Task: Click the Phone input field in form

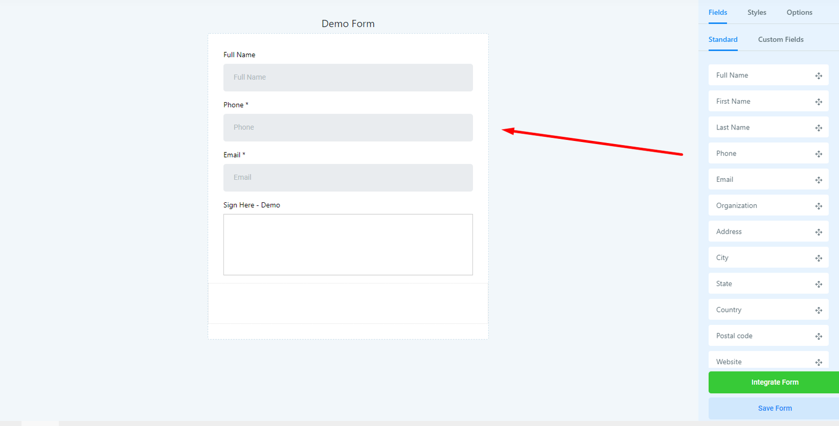Action: pyautogui.click(x=348, y=128)
